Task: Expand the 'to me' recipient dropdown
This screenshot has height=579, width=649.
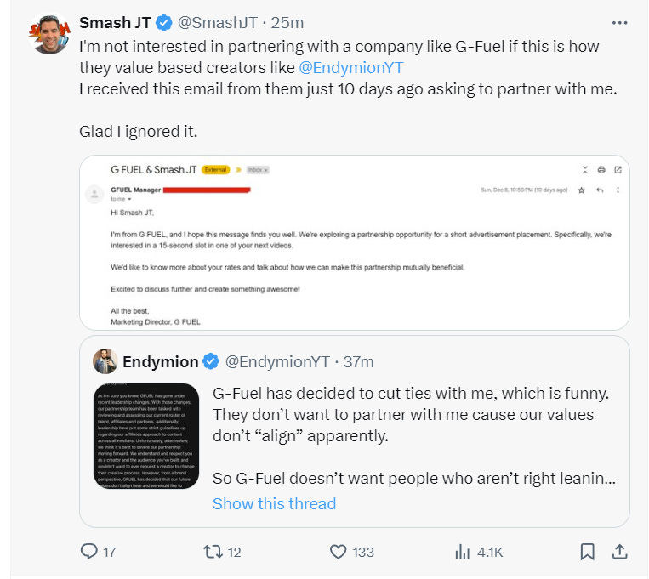Action: (x=129, y=200)
